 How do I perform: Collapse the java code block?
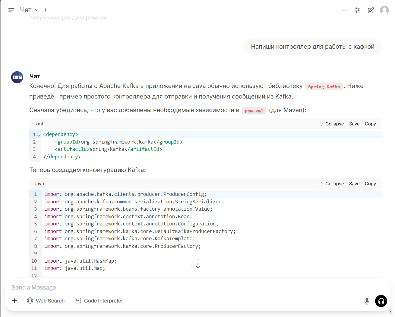click(332, 184)
